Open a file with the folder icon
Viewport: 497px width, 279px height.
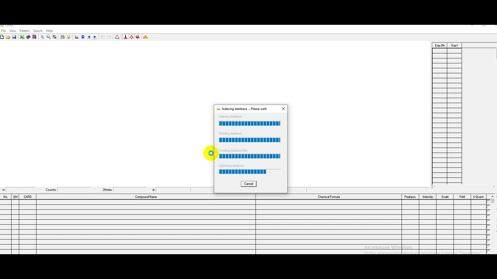(8, 37)
